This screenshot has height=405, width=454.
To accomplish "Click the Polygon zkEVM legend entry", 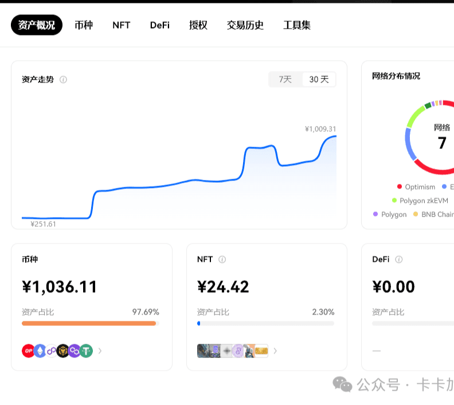I will point(420,200).
